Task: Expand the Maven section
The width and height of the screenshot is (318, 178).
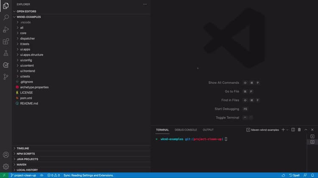Action: click(x=81, y=164)
